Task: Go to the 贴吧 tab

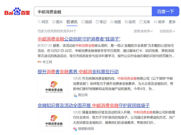Action: (x=130, y=22)
